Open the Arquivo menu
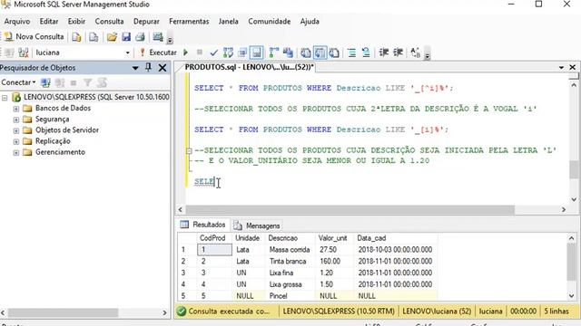This screenshot has width=581, height=326. [17, 22]
